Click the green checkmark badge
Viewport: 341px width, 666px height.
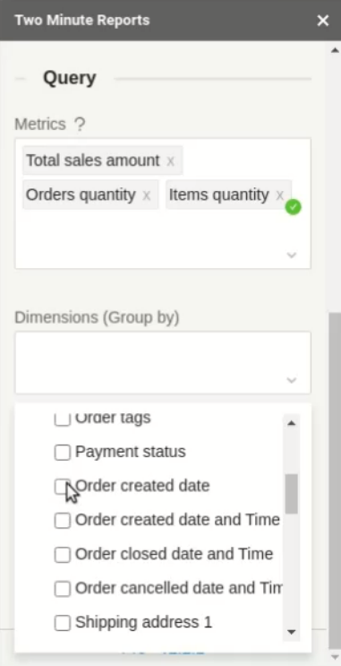click(293, 207)
